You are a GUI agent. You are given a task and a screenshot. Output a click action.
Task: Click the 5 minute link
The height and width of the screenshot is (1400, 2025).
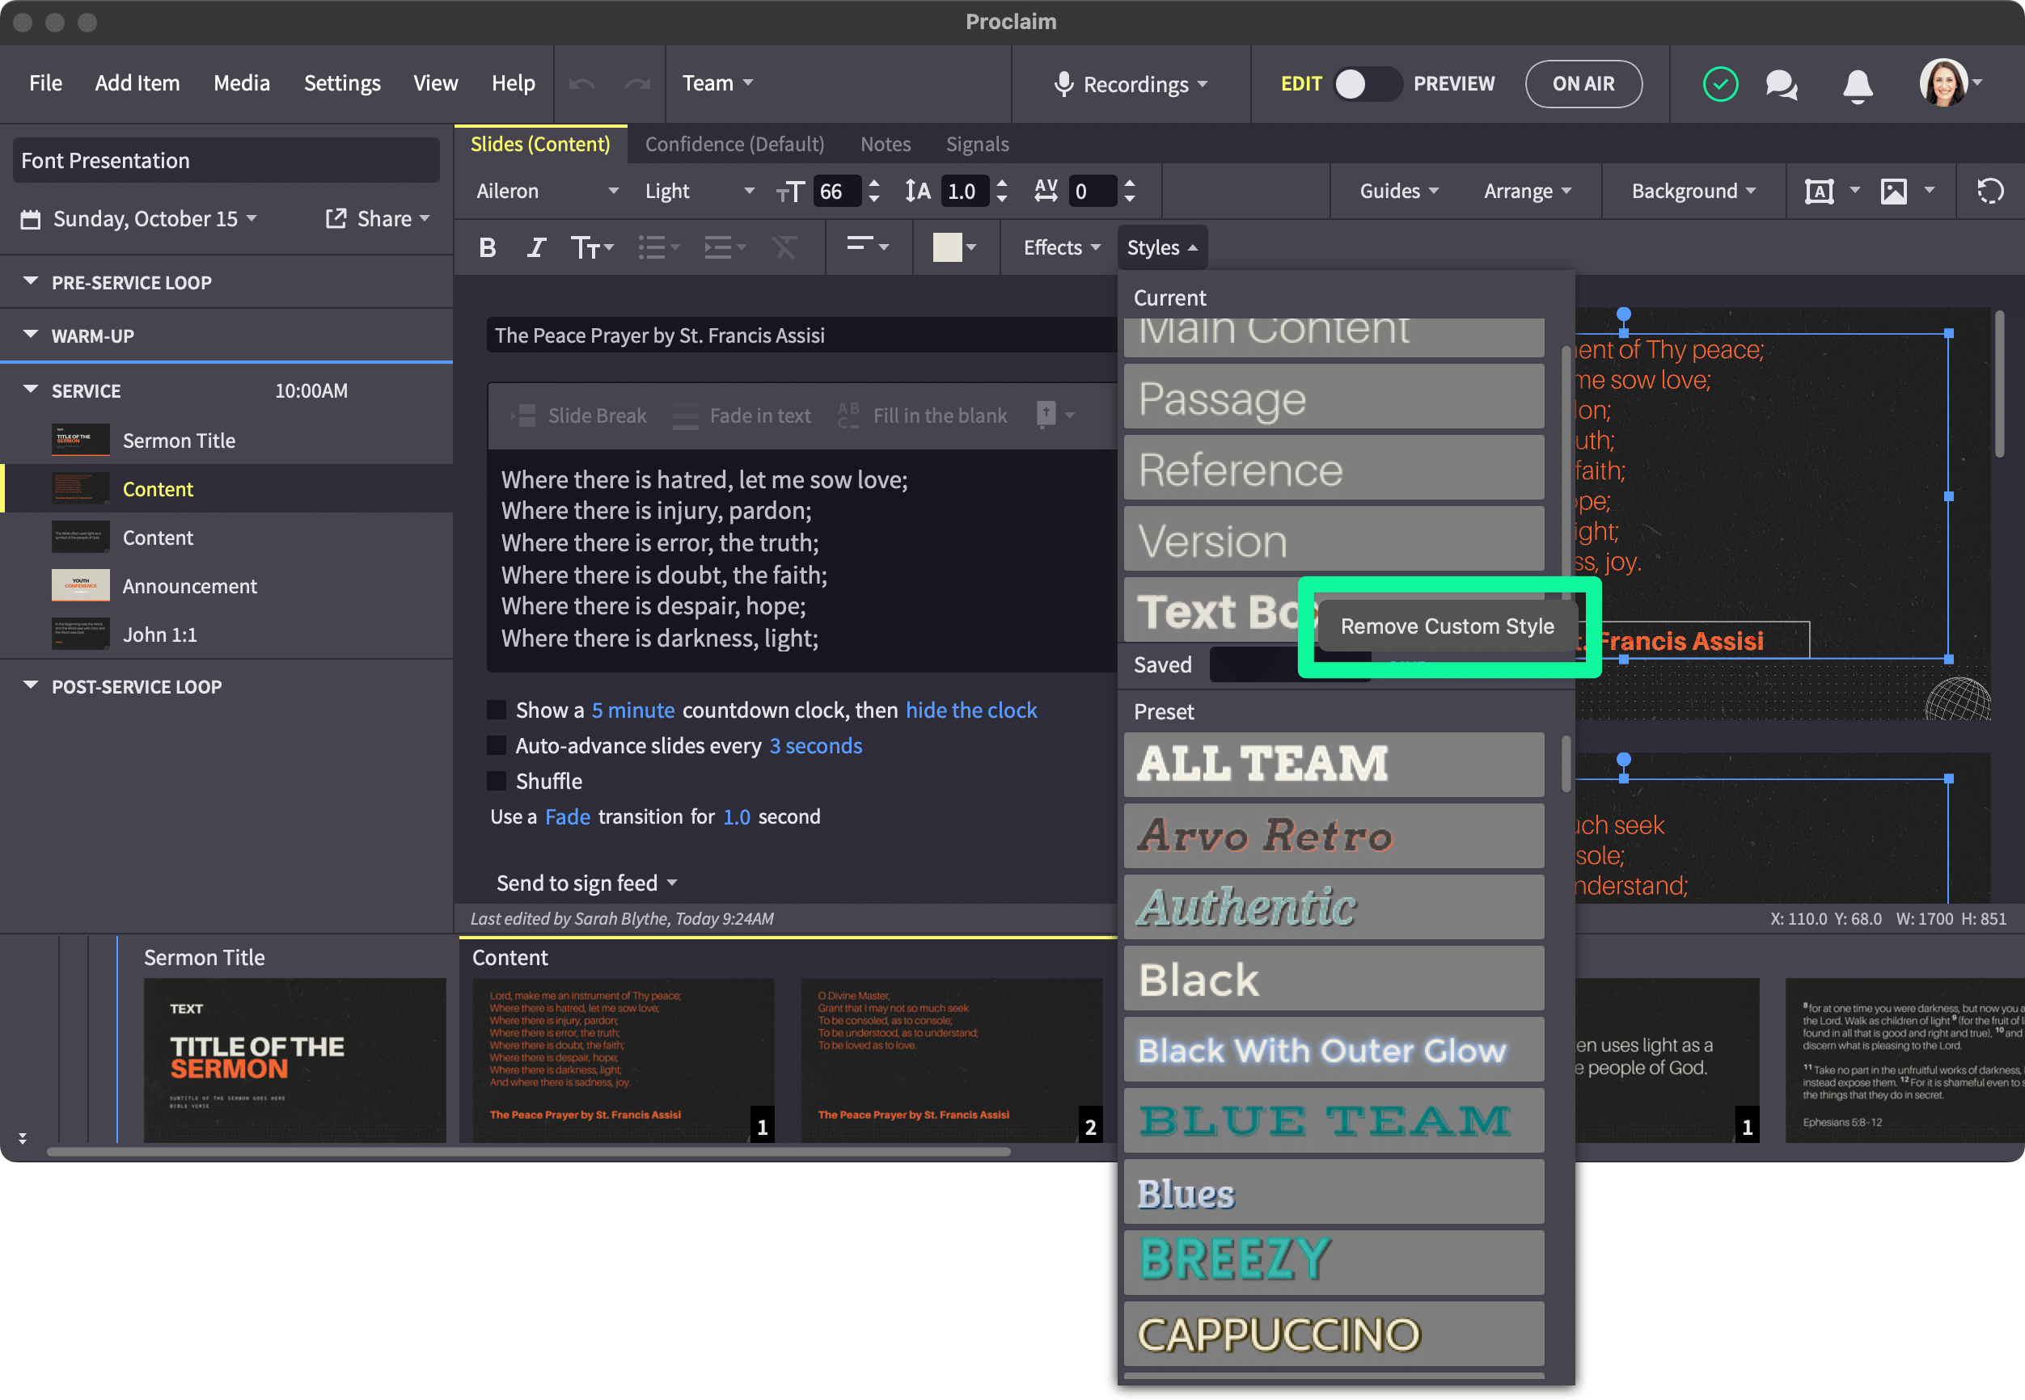tap(632, 710)
